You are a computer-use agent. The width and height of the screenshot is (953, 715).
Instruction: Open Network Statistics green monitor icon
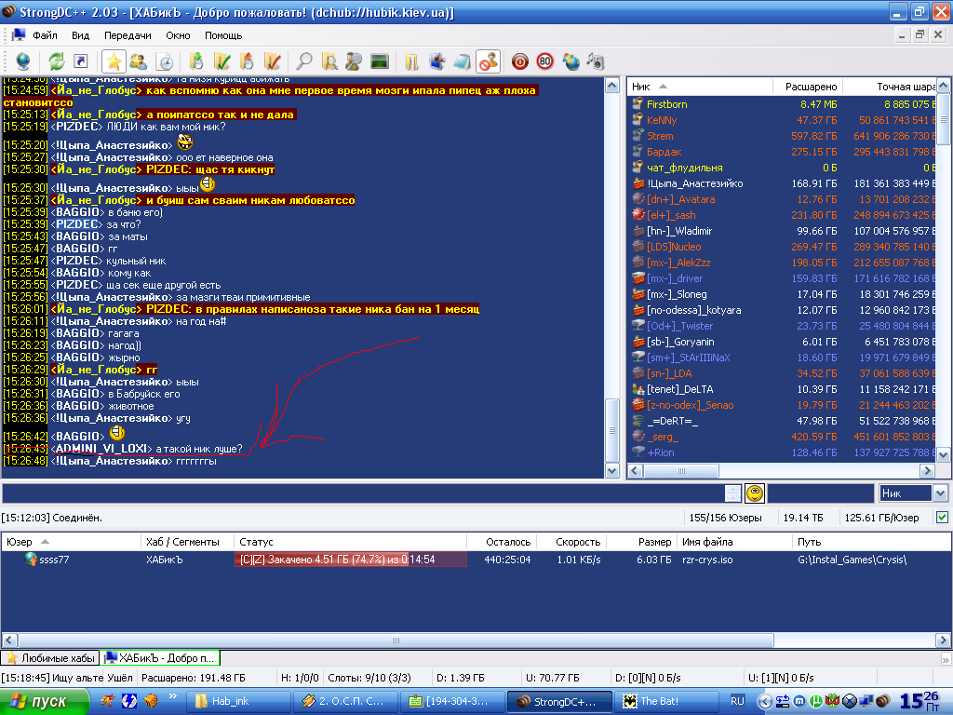click(379, 61)
